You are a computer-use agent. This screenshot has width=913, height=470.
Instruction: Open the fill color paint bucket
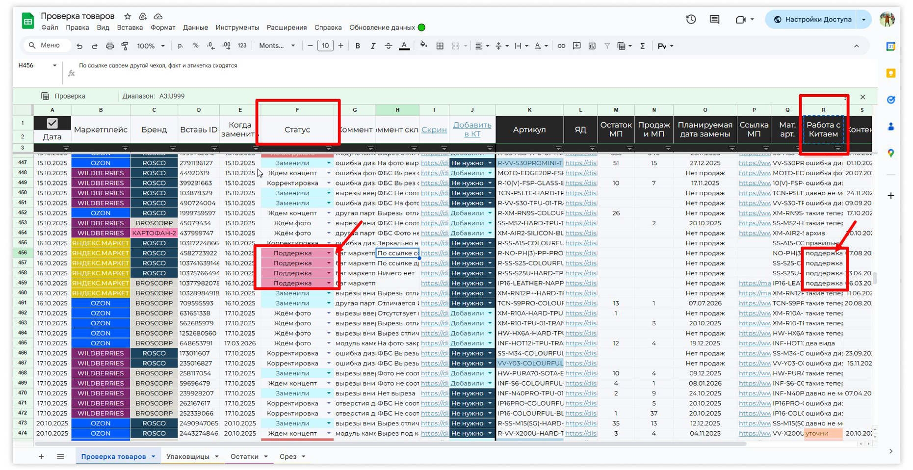point(423,46)
